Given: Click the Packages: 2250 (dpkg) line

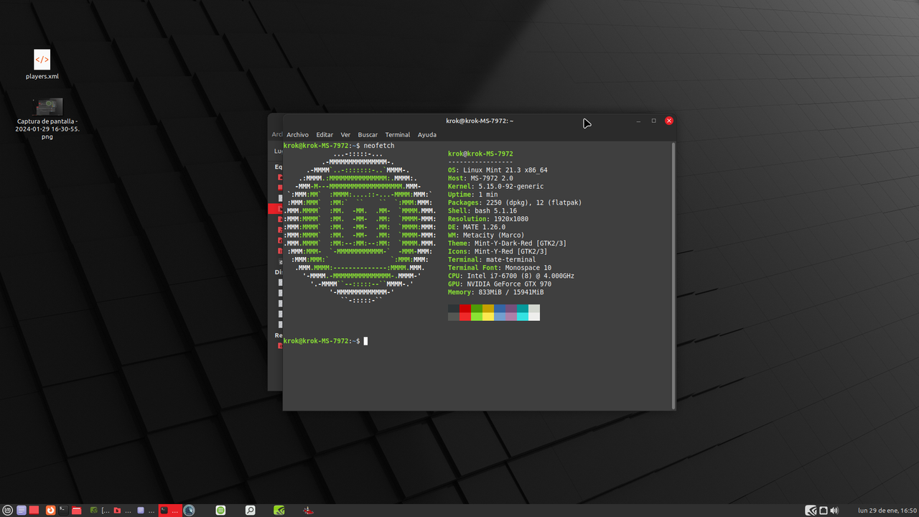Looking at the screenshot, I should pyautogui.click(x=515, y=202).
